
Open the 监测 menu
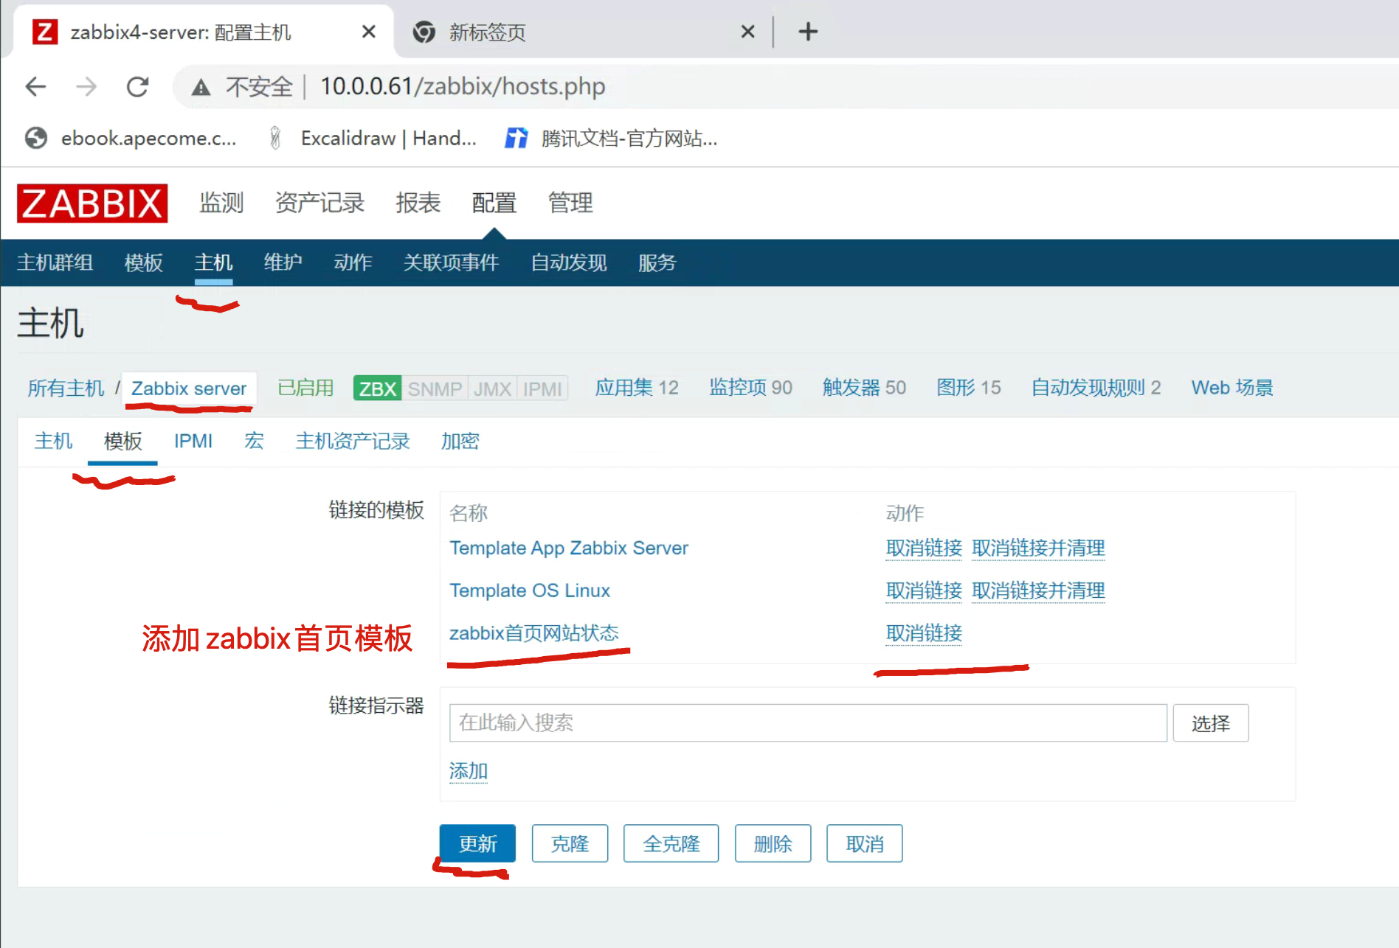point(221,203)
